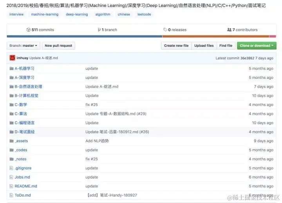This screenshot has width=282, height=203.
Task: Open the C-算法 folder name
Action: pyautogui.click(x=21, y=114)
